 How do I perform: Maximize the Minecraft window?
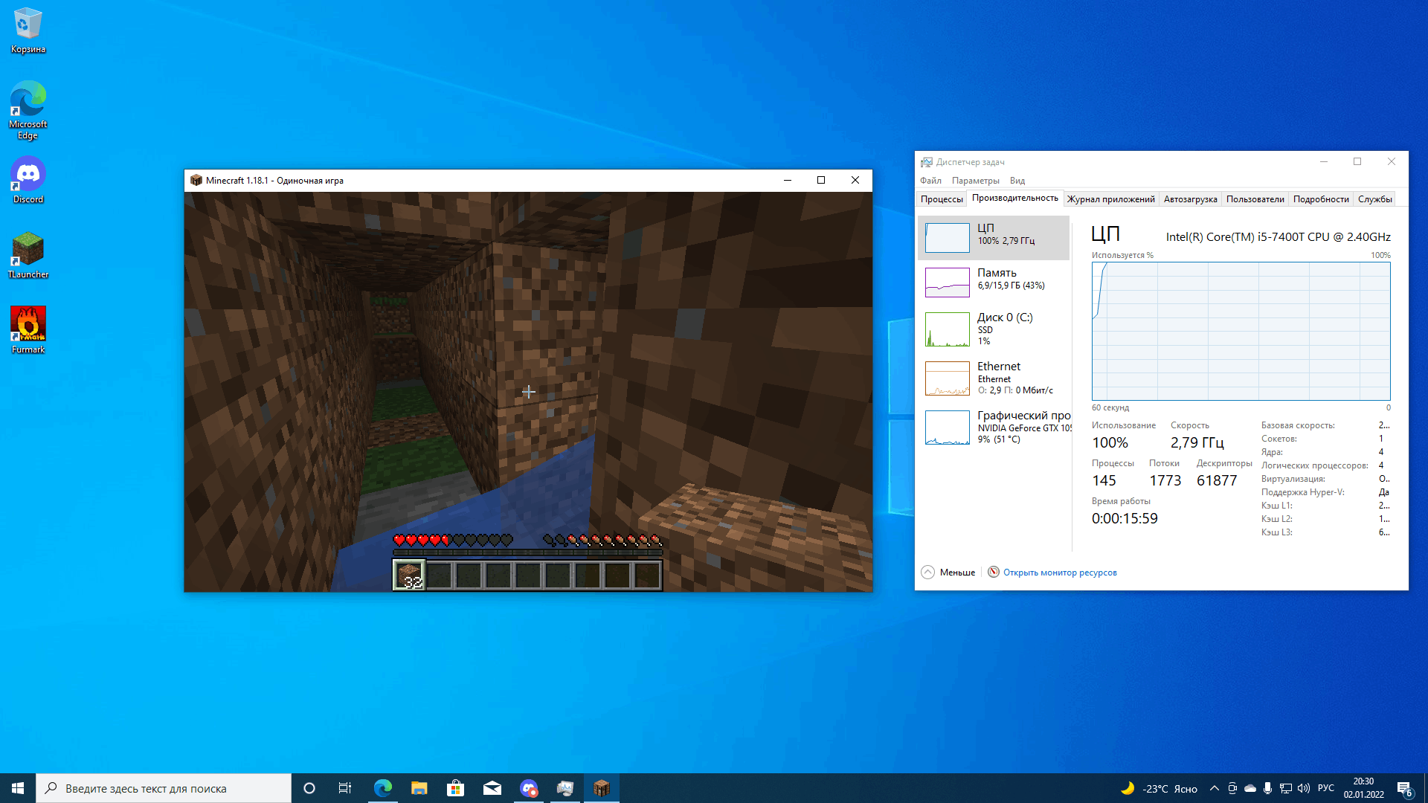(x=821, y=180)
